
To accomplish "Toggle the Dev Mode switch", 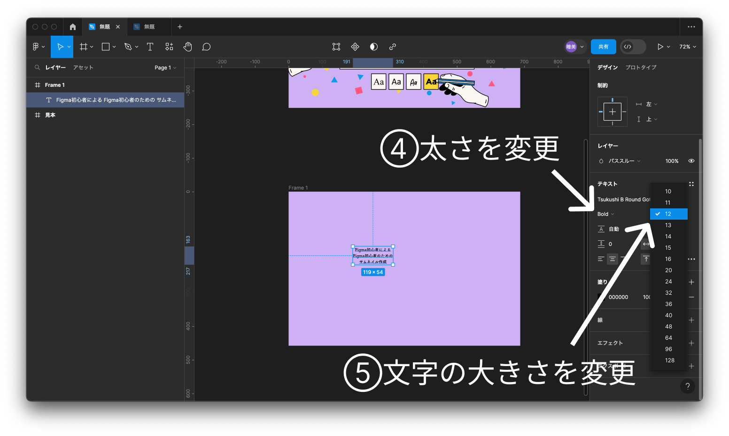I will (x=633, y=47).
